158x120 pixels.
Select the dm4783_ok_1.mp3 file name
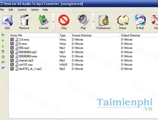click(x=30, y=69)
